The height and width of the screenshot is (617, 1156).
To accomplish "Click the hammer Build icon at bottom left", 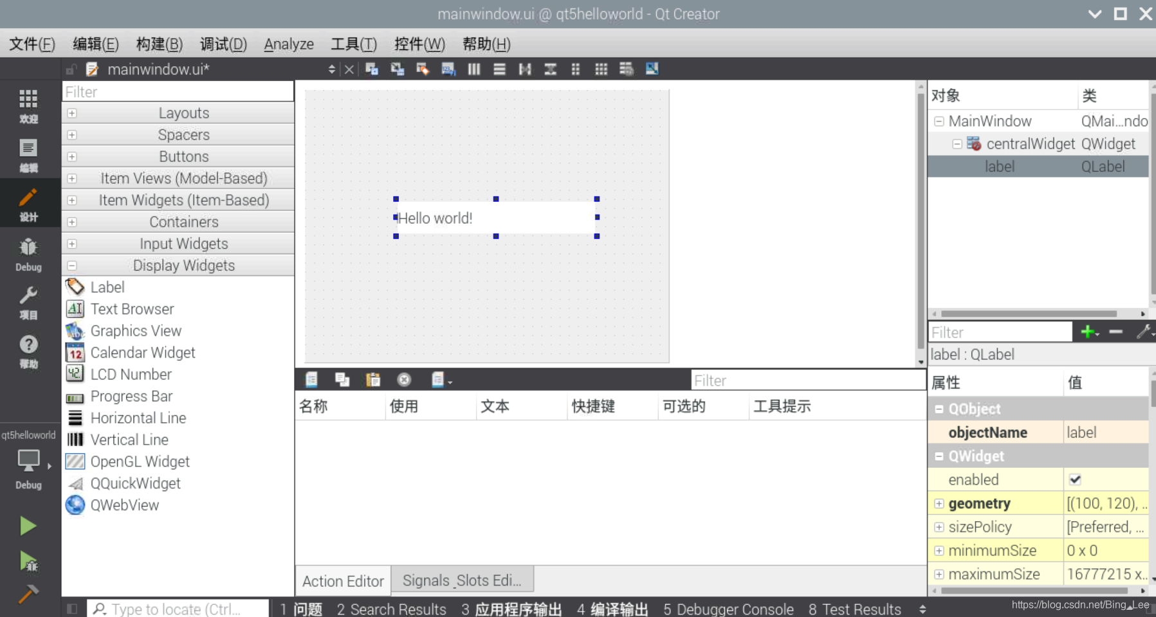I will [28, 593].
